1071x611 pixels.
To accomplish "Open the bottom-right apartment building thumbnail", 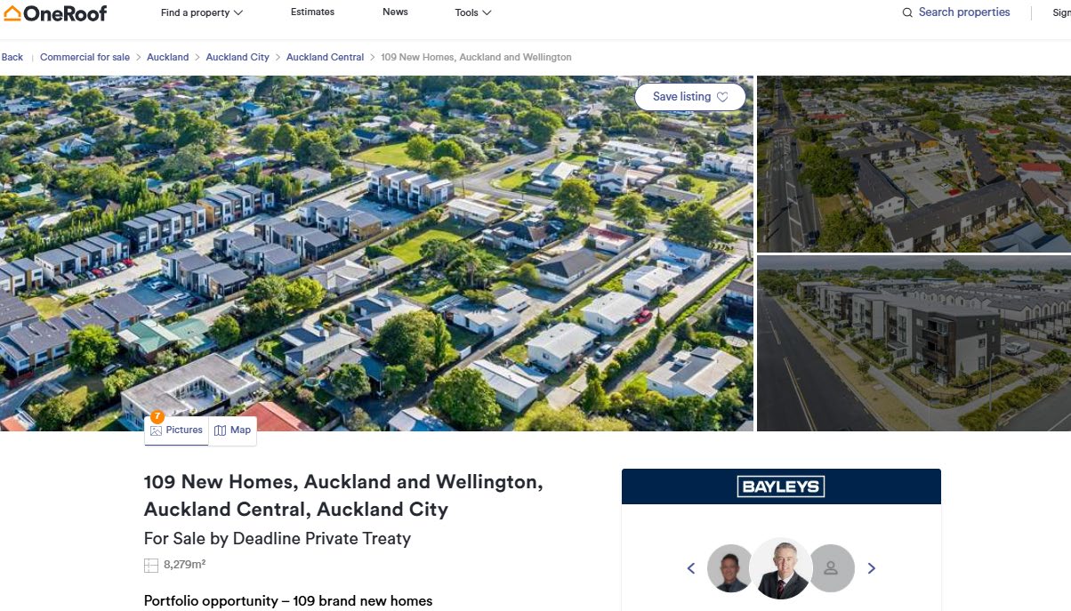I will (x=914, y=343).
